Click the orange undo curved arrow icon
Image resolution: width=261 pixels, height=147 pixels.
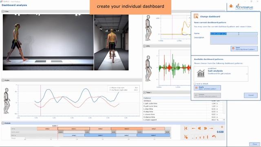point(214,137)
